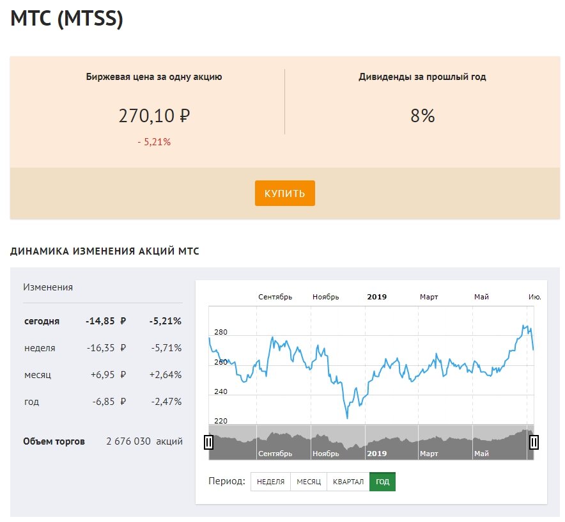This screenshot has height=522, width=565.
Task: Click the -6,85 ₽ yearly change
Action: click(x=109, y=402)
